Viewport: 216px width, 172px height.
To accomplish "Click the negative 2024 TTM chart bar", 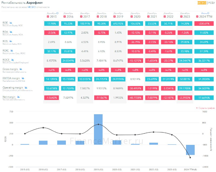I will [x=190, y=150].
